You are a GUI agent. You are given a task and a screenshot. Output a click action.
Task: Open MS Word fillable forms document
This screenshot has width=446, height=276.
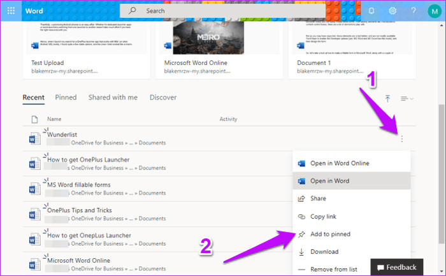click(x=79, y=185)
